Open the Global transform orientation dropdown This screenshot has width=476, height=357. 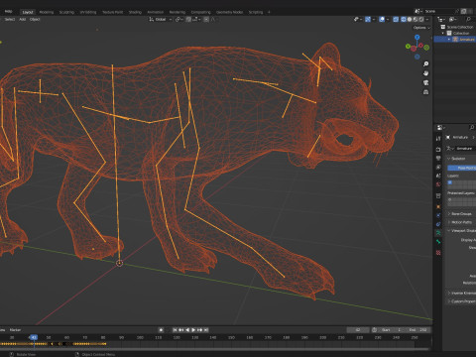(x=161, y=20)
